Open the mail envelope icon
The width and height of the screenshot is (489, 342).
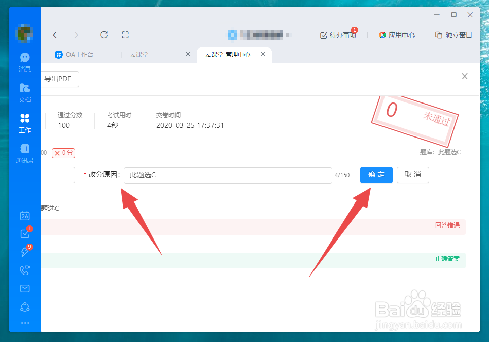(24, 288)
